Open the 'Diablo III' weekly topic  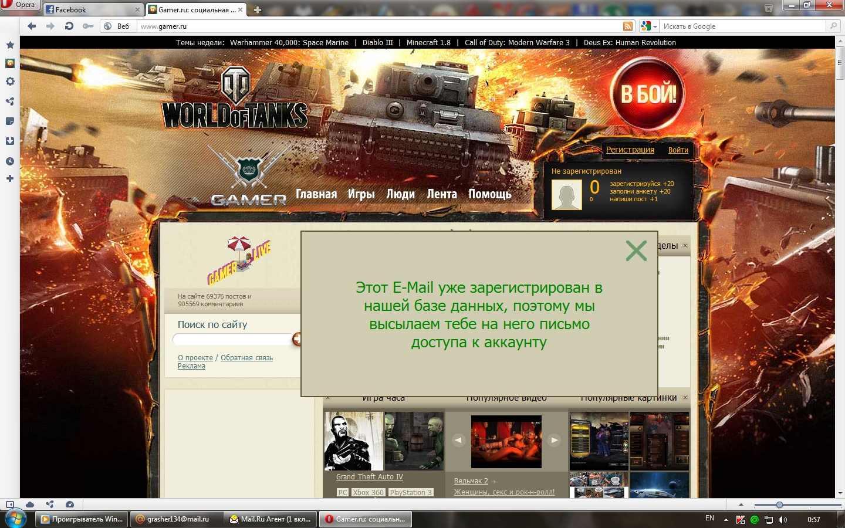pyautogui.click(x=377, y=43)
